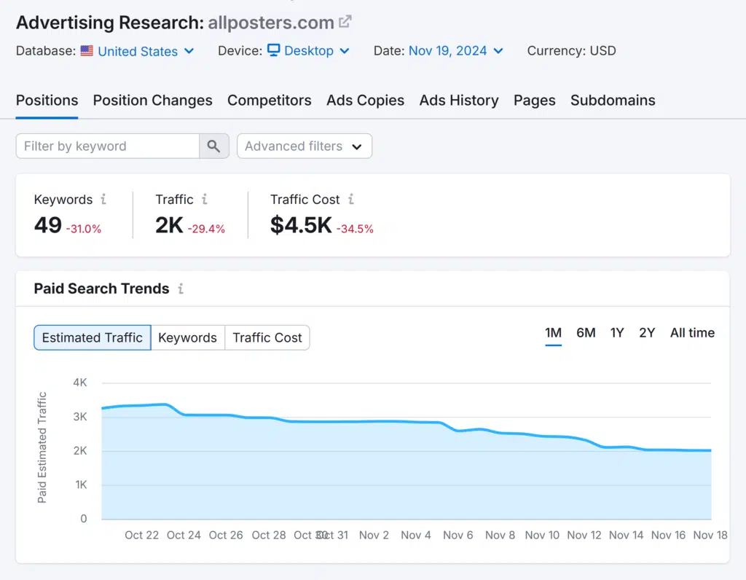Expand the Date Nov 19, 2024 picker
The width and height of the screenshot is (746, 580).
[x=456, y=51]
